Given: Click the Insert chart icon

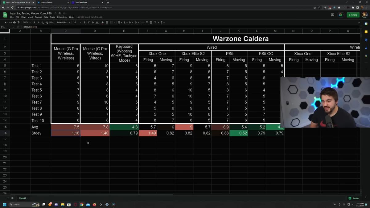Looking at the screenshot, I should click(x=151, y=22).
